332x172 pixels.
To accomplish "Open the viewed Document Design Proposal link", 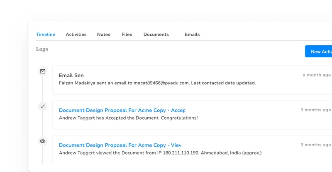I will 120,145.
